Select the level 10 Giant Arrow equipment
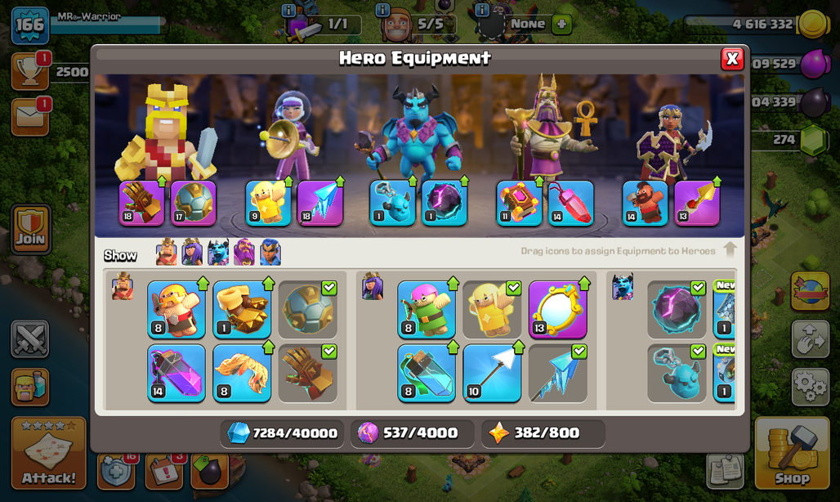Viewport: 840px width, 502px height. coord(492,373)
